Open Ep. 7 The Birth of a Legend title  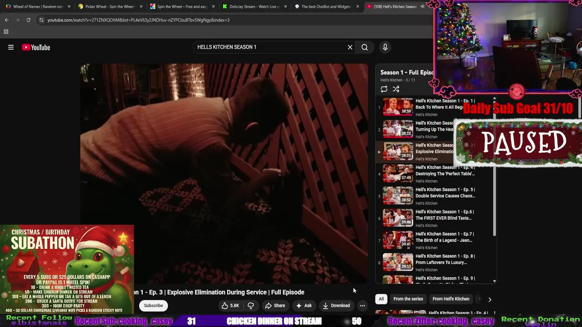pyautogui.click(x=445, y=237)
